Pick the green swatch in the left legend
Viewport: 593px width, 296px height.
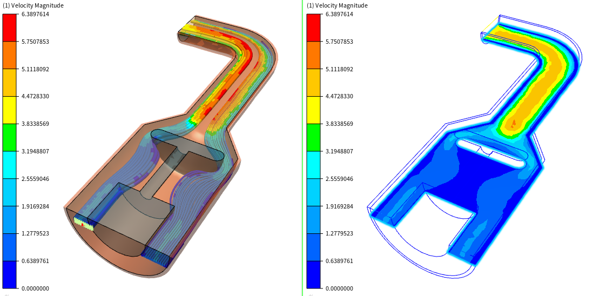coord(11,137)
